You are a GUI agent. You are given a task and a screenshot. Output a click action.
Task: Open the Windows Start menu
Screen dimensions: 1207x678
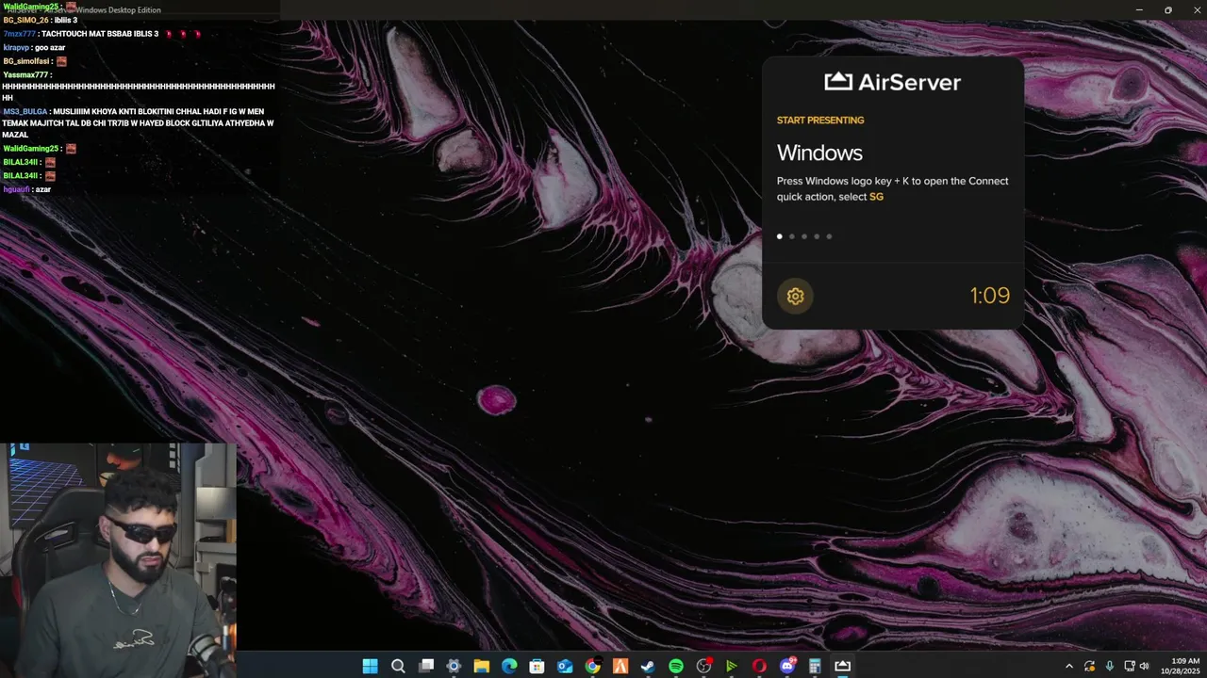point(370,666)
